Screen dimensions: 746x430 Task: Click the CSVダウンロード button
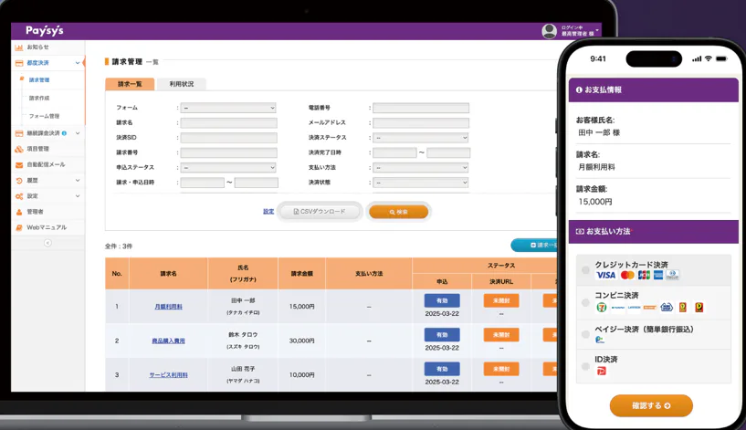click(320, 212)
